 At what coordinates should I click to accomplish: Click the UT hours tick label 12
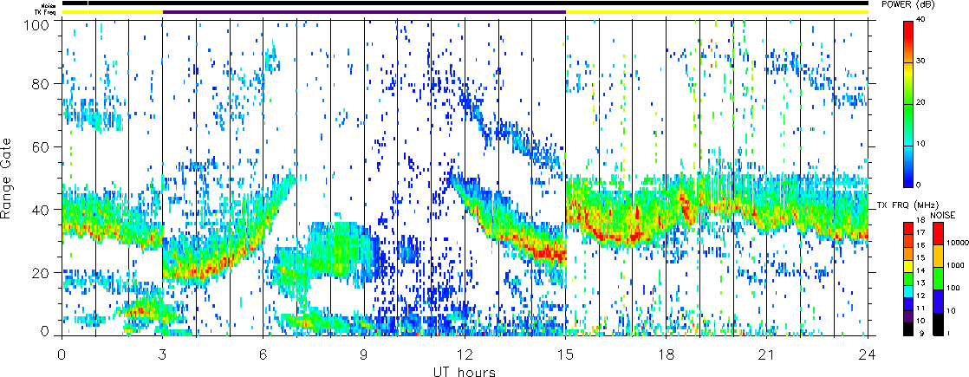tap(465, 354)
